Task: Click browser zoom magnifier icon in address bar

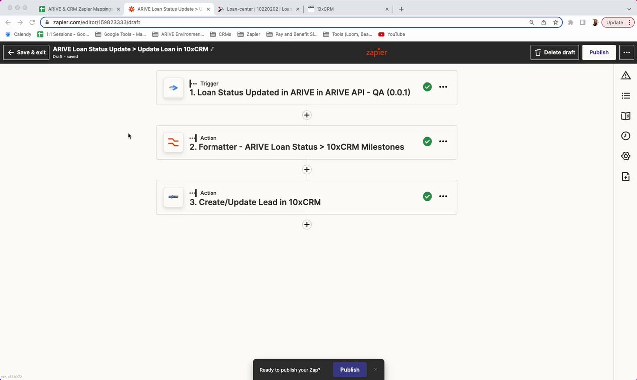Action: pos(531,22)
